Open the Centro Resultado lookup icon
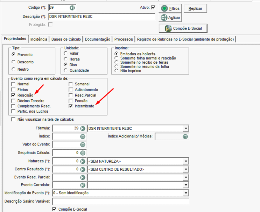The image size is (260, 212). click(x=83, y=169)
